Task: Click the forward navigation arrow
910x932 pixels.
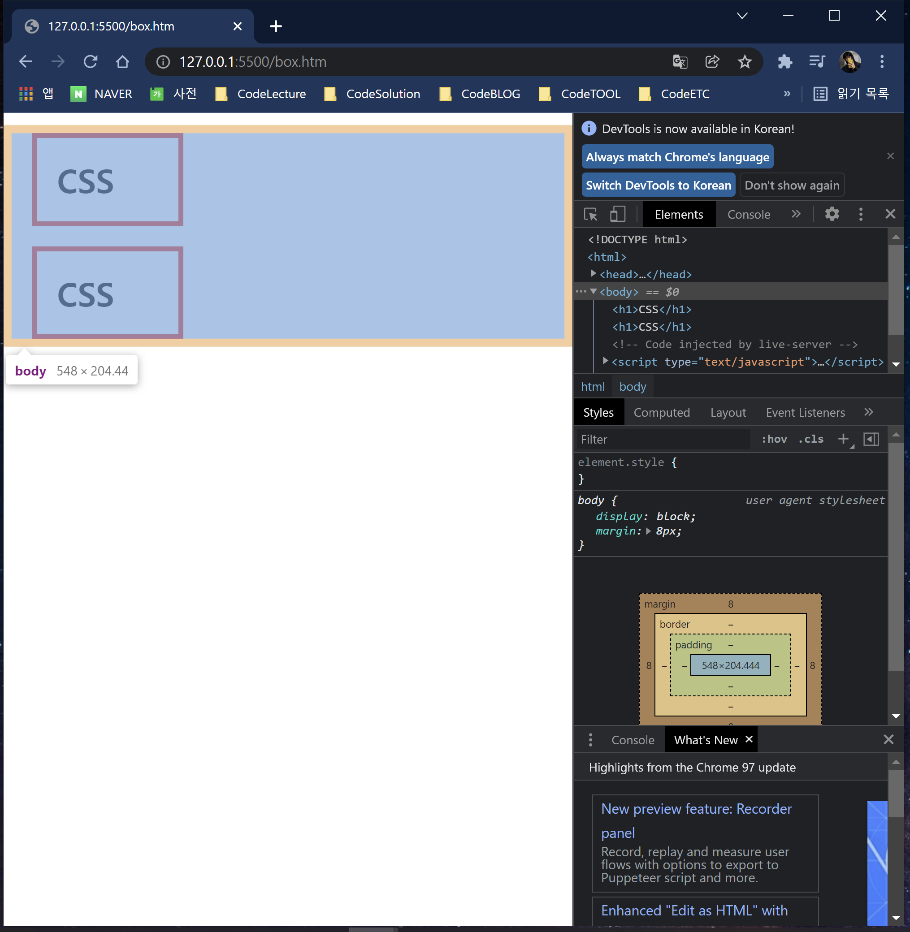Action: pyautogui.click(x=58, y=62)
